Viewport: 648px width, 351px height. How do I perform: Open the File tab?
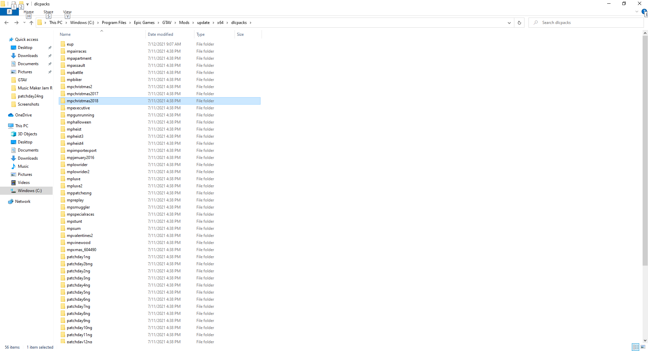(9, 12)
